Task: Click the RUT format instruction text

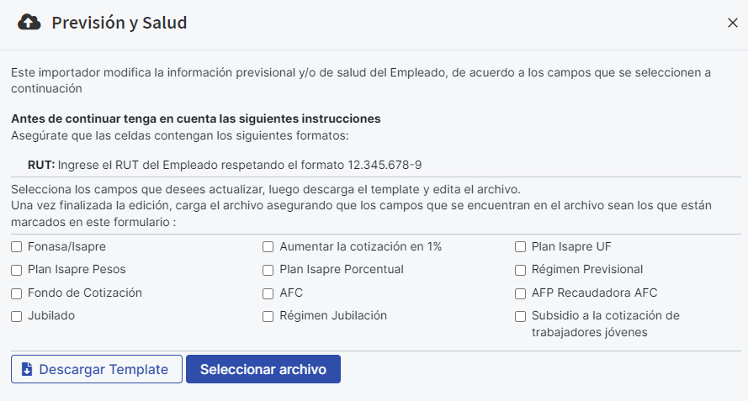Action: pos(225,165)
